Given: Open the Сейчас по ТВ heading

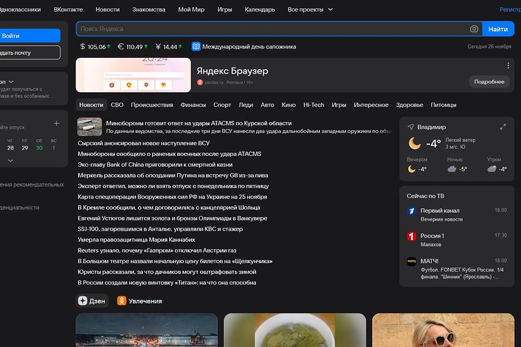Looking at the screenshot, I should 425,196.
